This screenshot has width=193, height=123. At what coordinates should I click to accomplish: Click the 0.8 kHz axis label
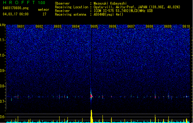pyautogui.click(x=3, y=86)
